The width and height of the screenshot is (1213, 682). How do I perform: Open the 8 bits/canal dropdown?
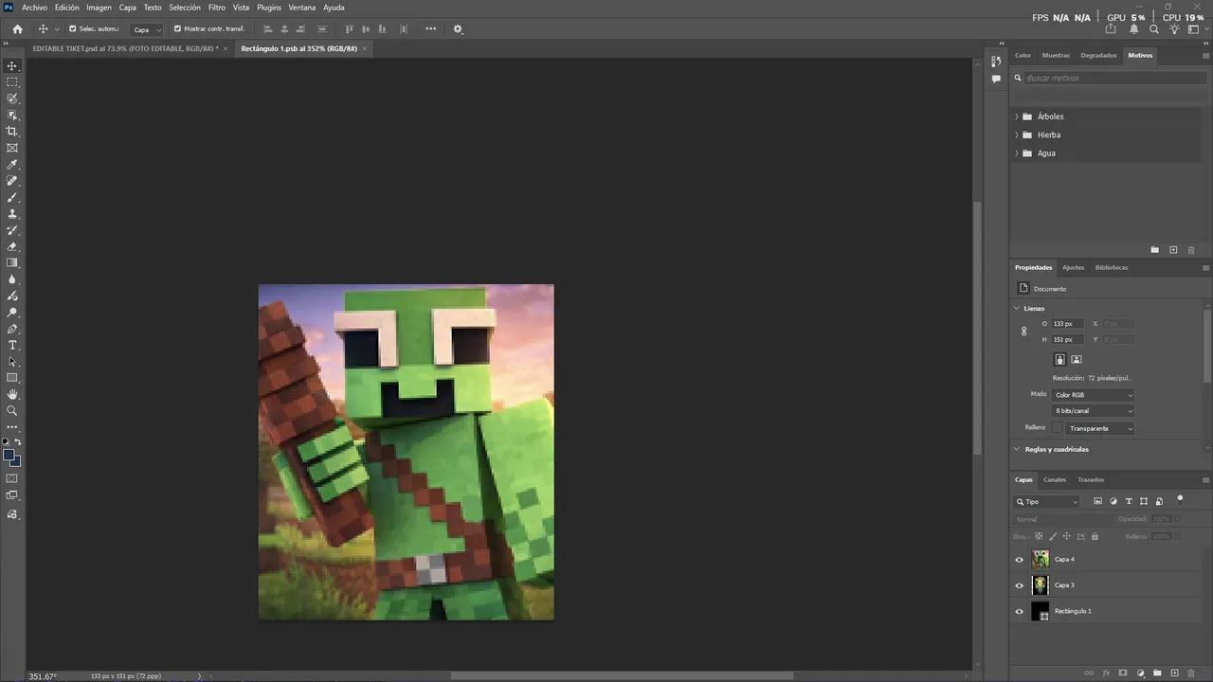click(1093, 411)
